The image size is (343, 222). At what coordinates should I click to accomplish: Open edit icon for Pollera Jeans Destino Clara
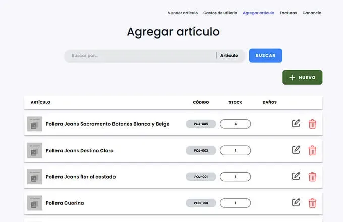click(x=296, y=150)
